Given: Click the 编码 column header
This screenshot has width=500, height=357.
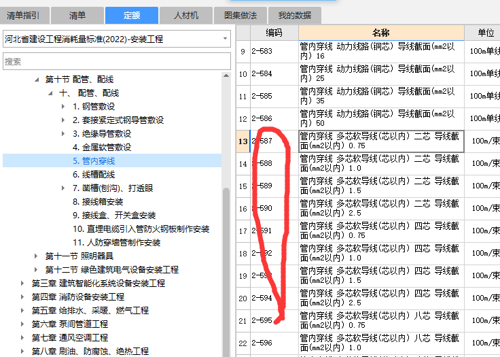Looking at the screenshot, I should (274, 33).
